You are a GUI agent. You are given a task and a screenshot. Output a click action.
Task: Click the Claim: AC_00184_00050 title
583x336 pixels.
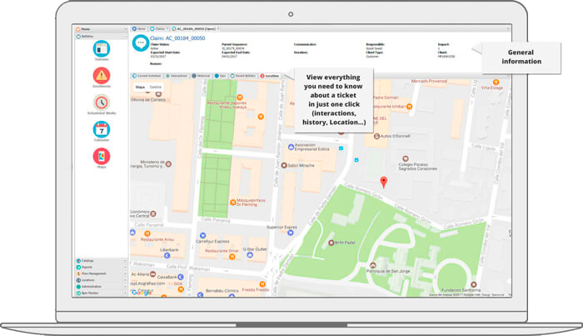(177, 38)
